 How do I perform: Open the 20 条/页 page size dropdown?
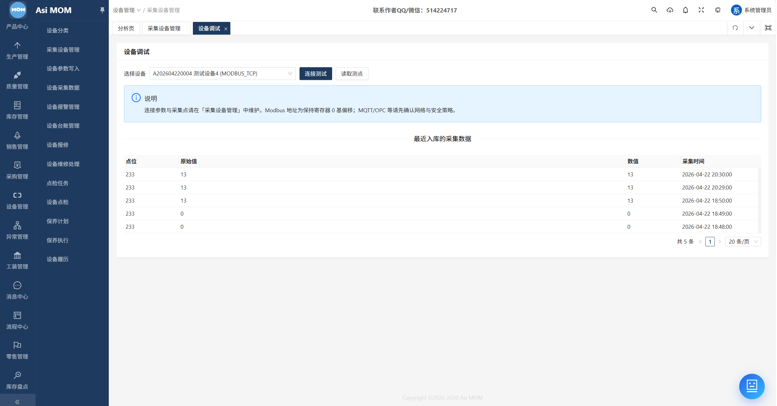(x=743, y=241)
